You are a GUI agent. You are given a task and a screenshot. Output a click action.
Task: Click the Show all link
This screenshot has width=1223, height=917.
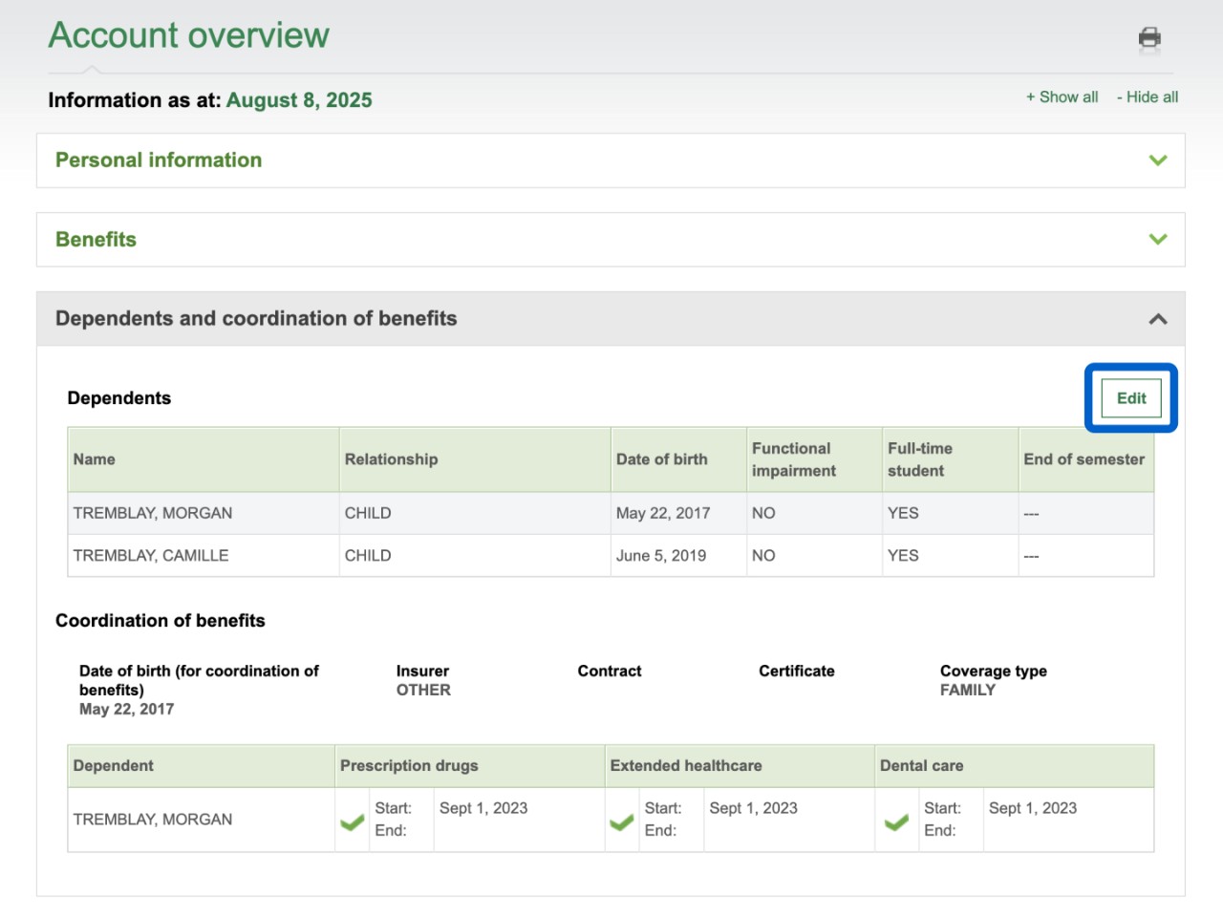coord(1062,97)
